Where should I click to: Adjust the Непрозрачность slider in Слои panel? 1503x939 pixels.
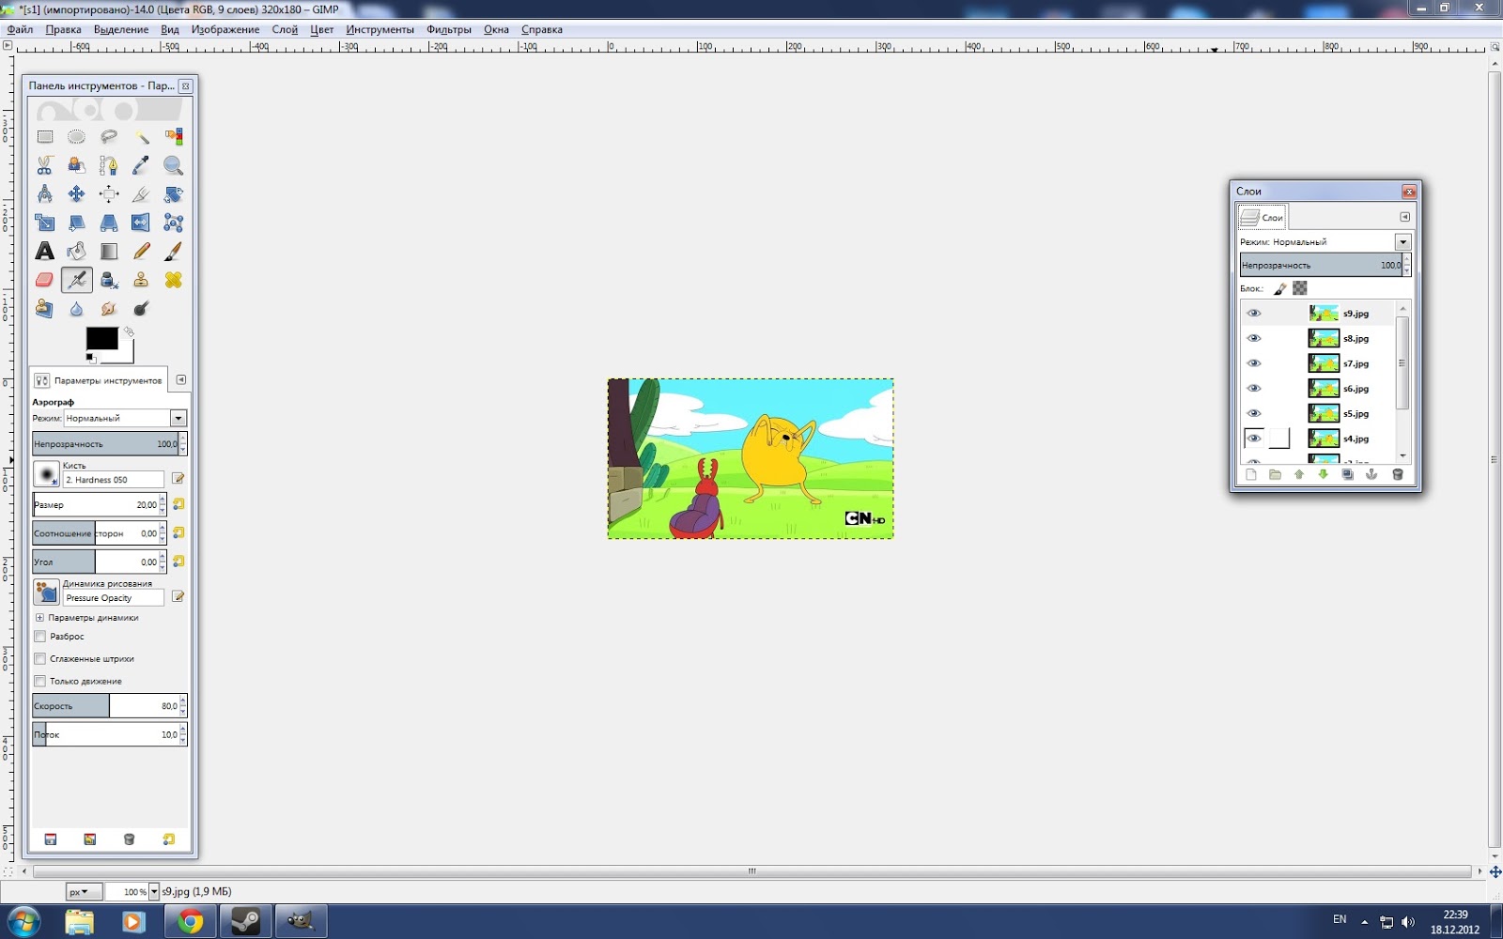[x=1321, y=265]
